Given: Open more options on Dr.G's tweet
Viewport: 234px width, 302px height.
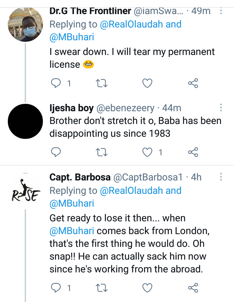Looking at the screenshot, I should pos(221,11).
